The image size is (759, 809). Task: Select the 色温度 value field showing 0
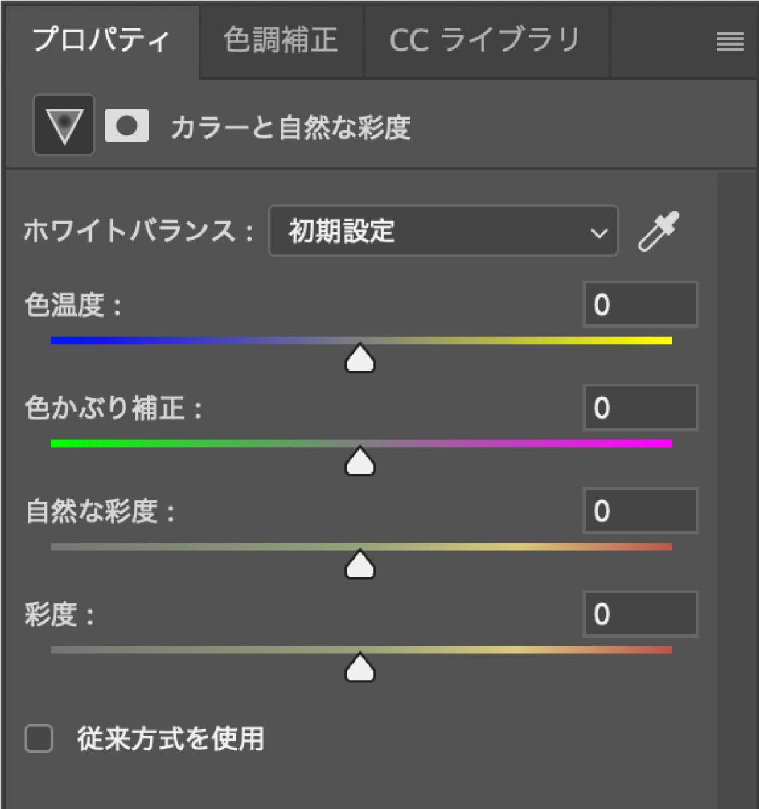(x=640, y=305)
